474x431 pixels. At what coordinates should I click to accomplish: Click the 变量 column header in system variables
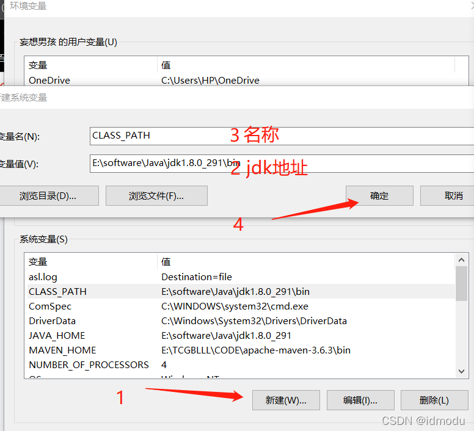pos(91,261)
